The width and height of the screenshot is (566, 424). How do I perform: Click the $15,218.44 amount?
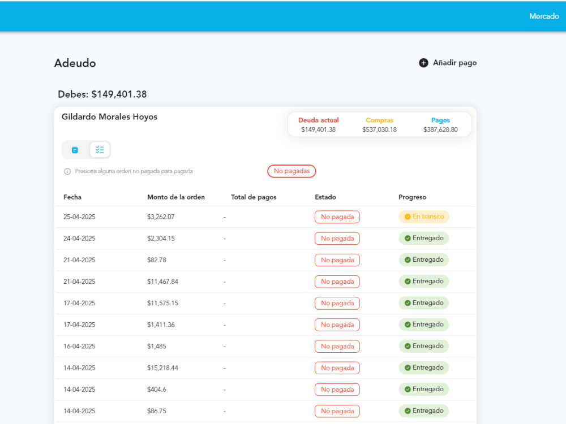tap(163, 368)
